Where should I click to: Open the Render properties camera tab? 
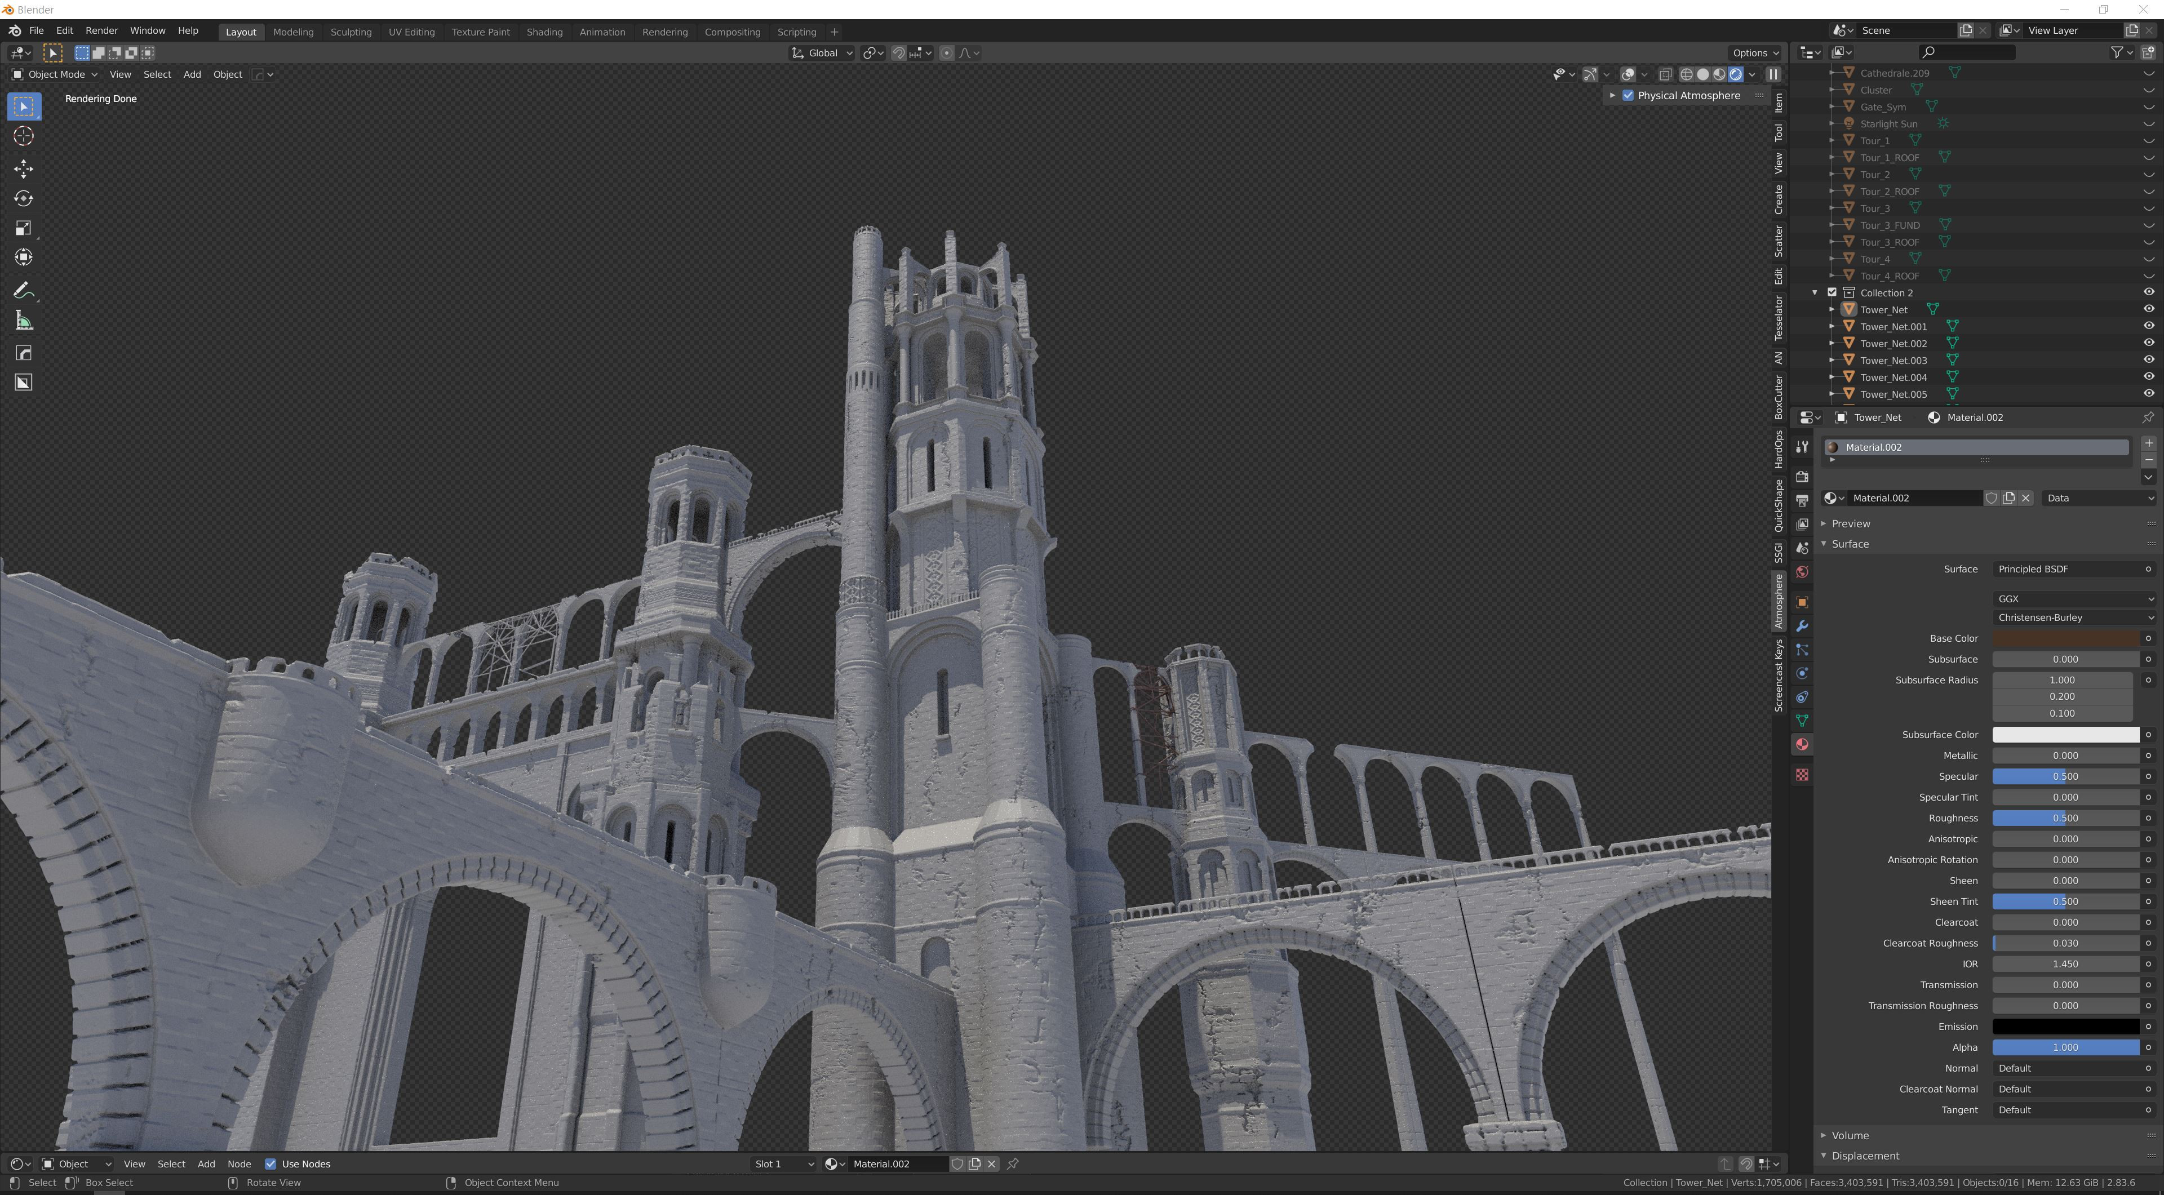(1802, 476)
